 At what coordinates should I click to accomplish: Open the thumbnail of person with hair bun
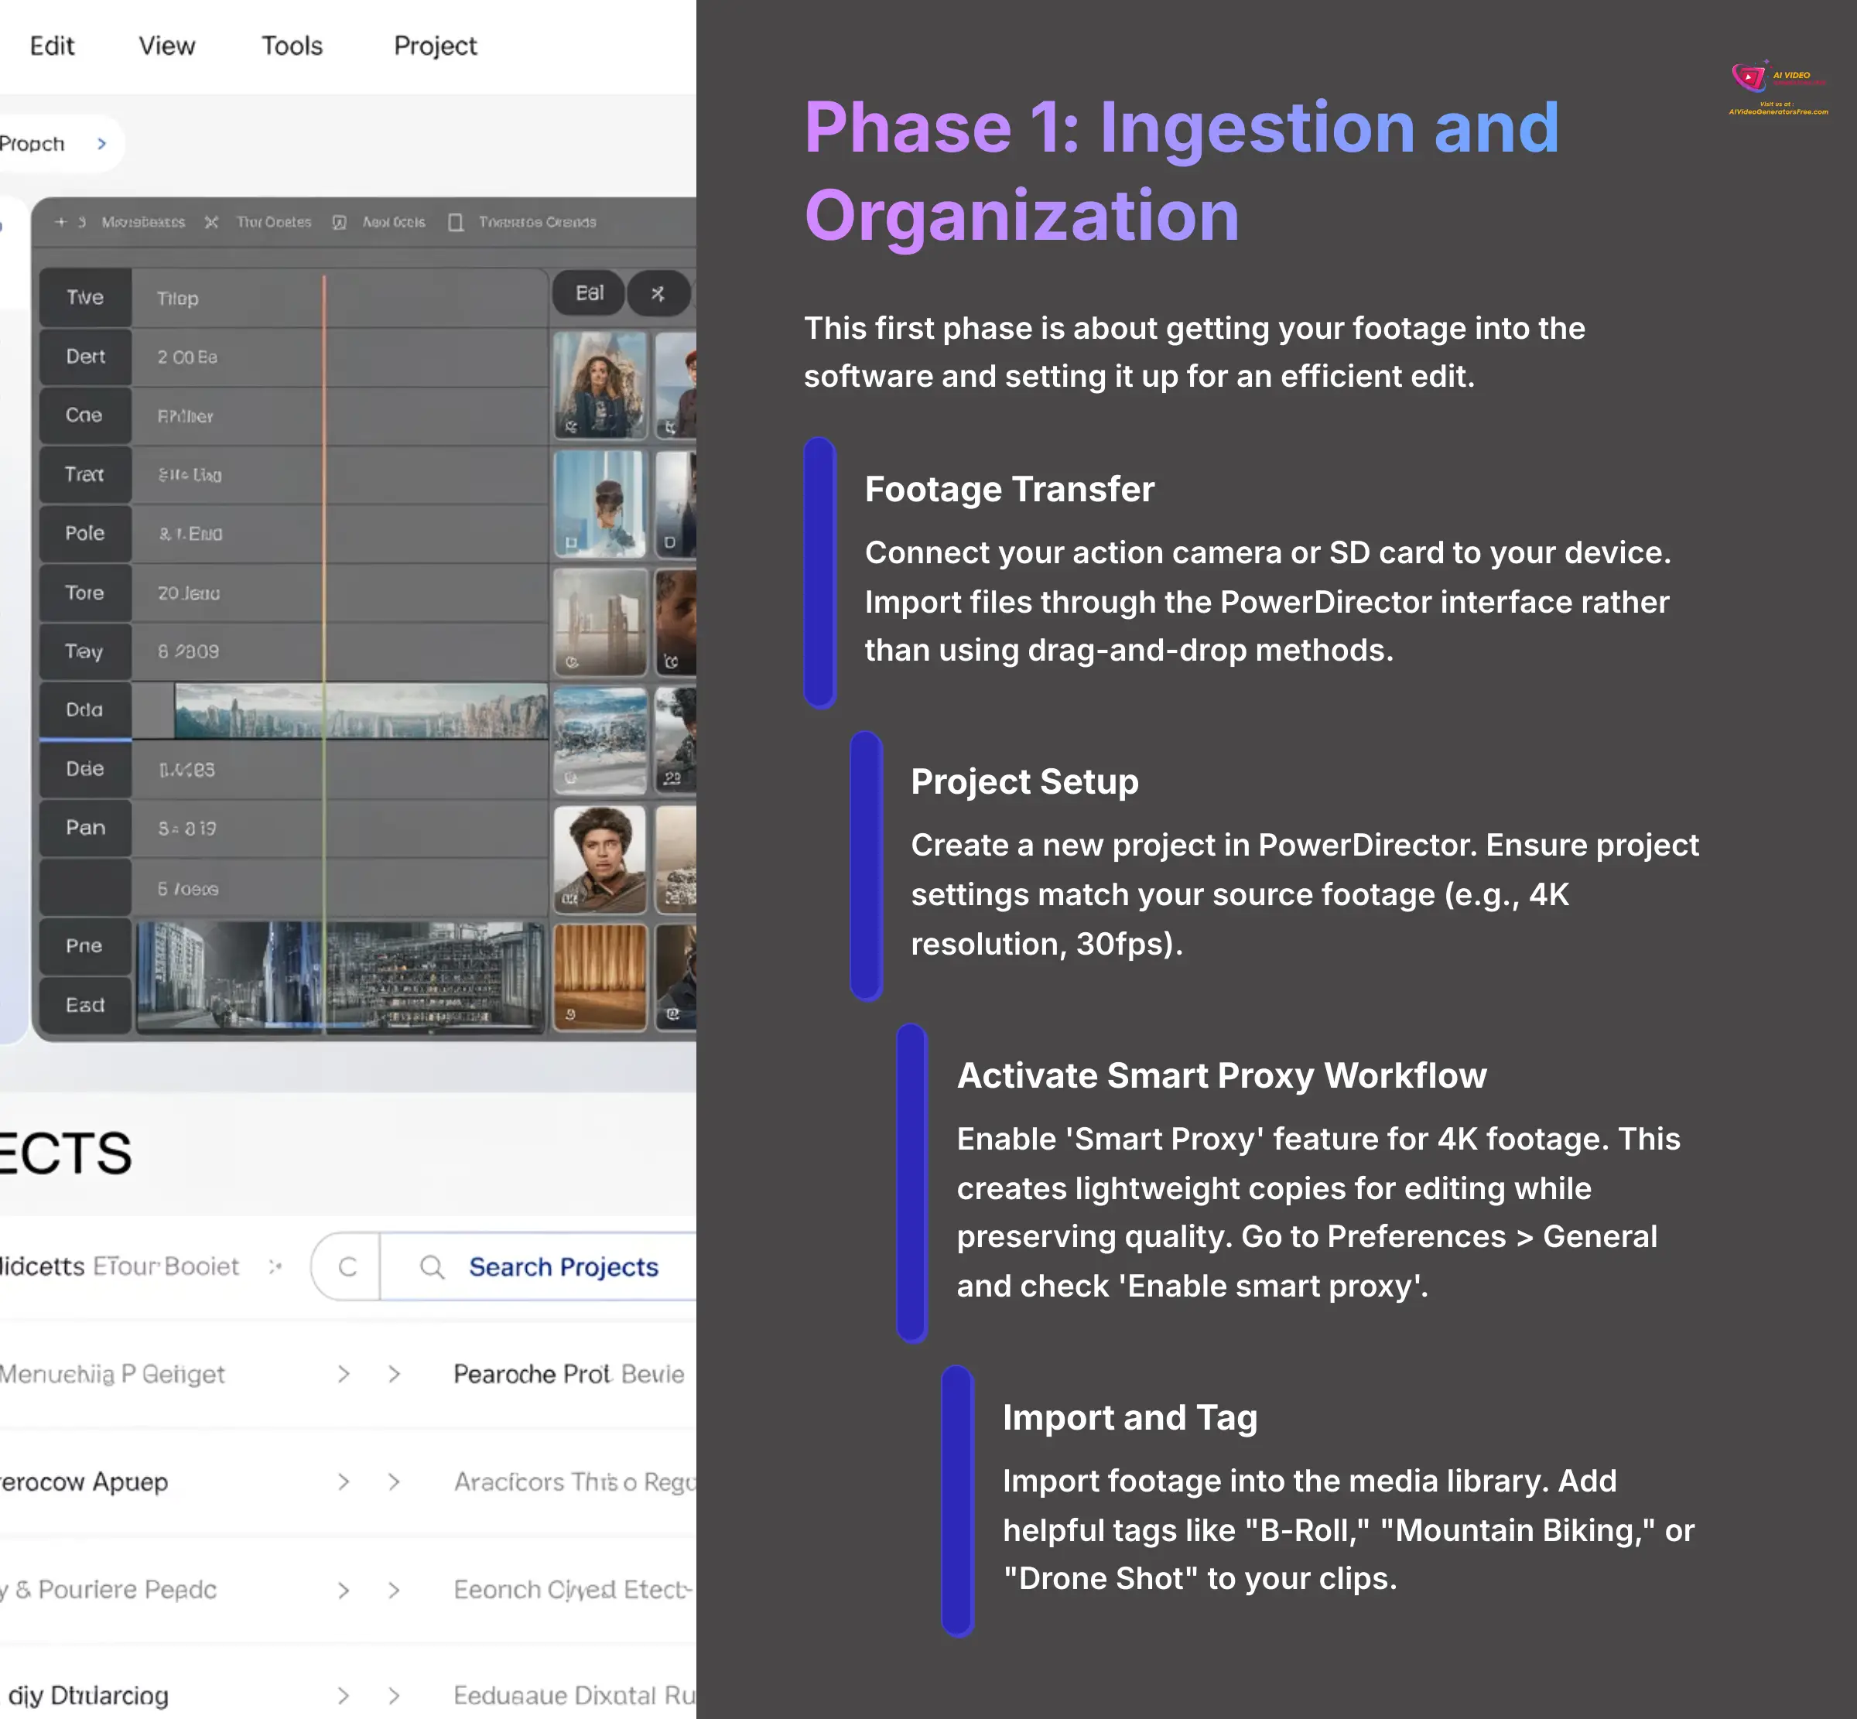pyautogui.click(x=600, y=503)
